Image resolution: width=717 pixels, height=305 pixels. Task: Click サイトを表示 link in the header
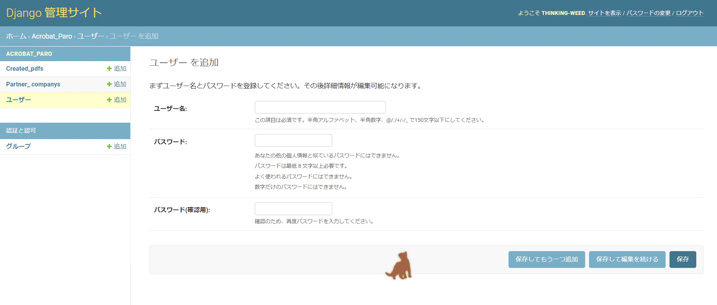click(x=605, y=13)
